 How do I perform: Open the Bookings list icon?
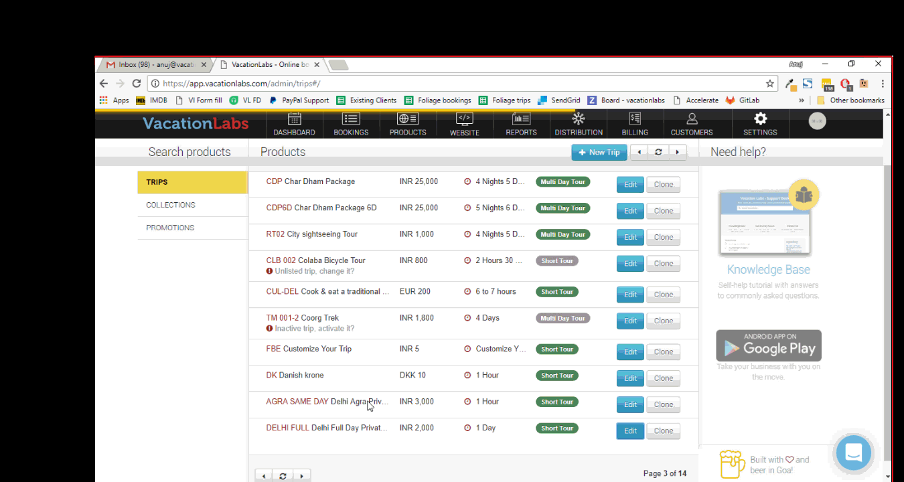tap(351, 119)
